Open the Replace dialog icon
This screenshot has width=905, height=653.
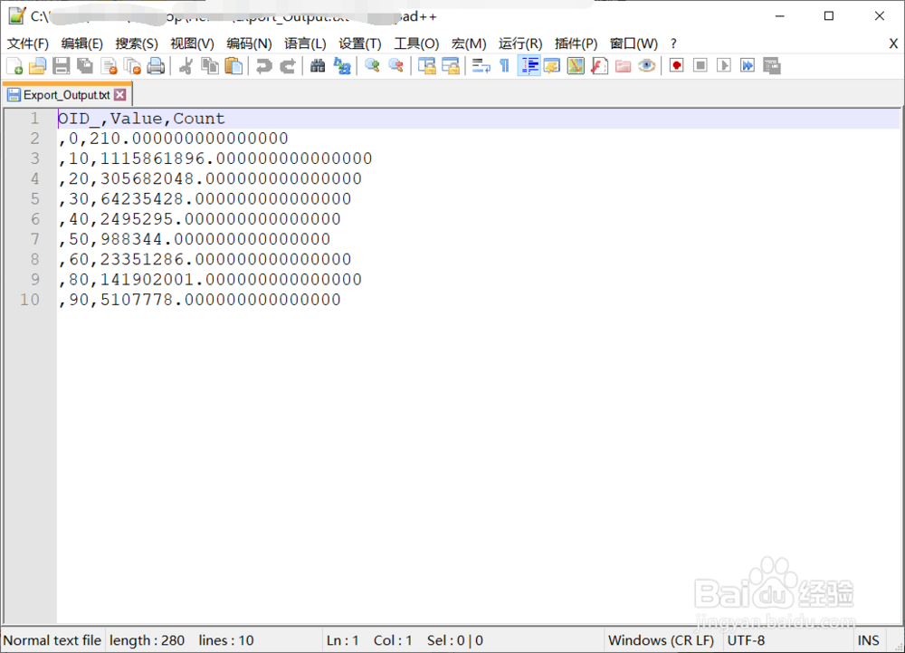[342, 66]
